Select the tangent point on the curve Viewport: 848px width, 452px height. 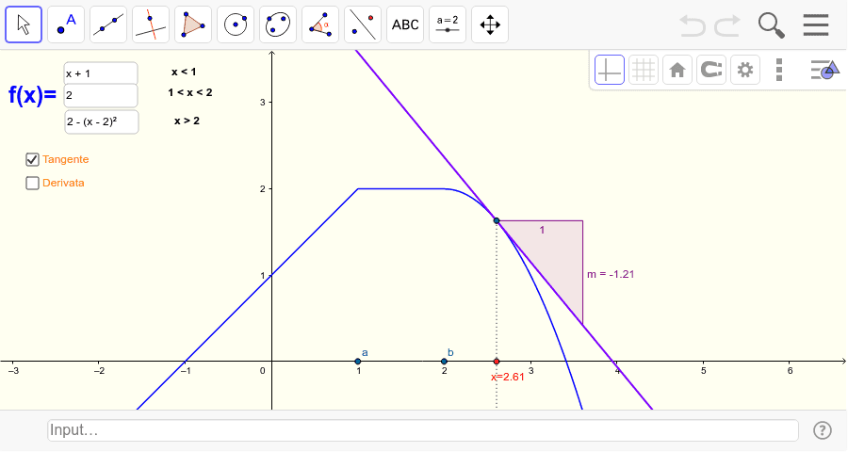497,220
